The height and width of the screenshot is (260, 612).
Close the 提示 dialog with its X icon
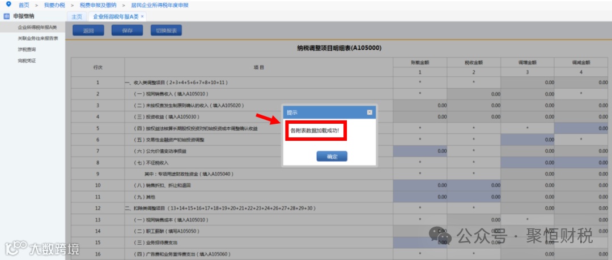(x=369, y=112)
